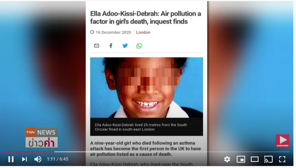Click the Twitter share icon
The width and height of the screenshot is (296, 168).
coord(125,46)
